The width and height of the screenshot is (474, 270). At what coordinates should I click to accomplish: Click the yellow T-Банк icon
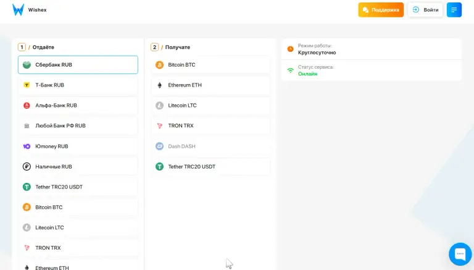click(27, 85)
